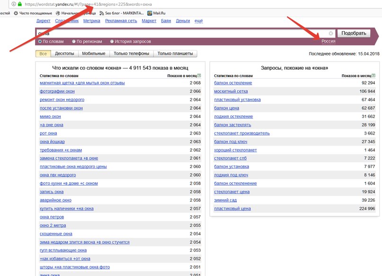The height and width of the screenshot is (276, 382).
Task: Open query 'купить наличники +на окна'
Action: tap(67, 208)
